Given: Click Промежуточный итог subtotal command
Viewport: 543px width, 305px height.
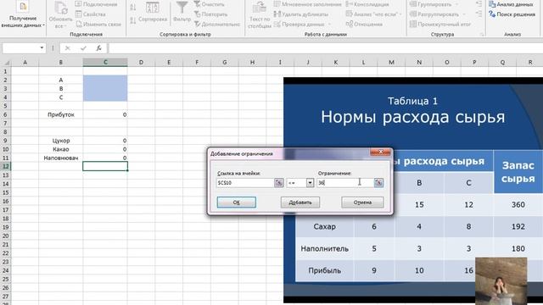Looking at the screenshot, I should tap(440, 25).
